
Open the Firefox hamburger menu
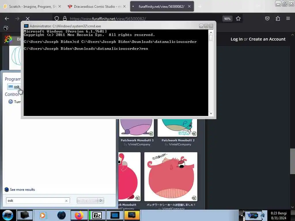click(288, 18)
